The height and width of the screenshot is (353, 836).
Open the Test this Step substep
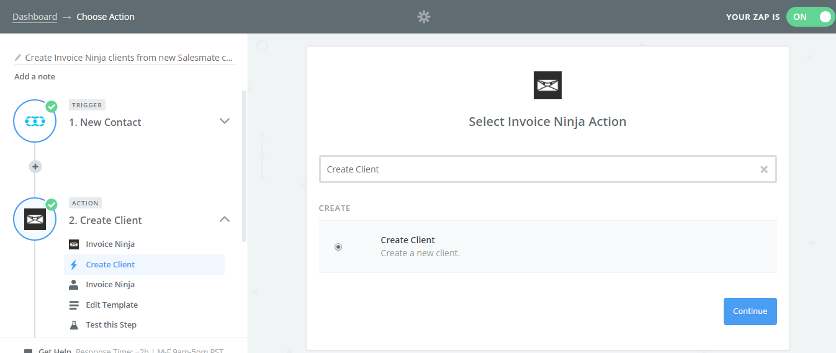pos(111,325)
